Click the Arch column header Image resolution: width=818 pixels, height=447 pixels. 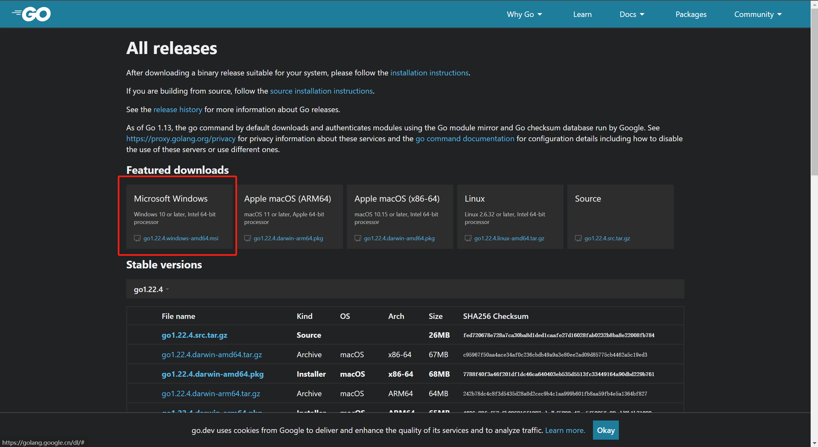point(396,316)
